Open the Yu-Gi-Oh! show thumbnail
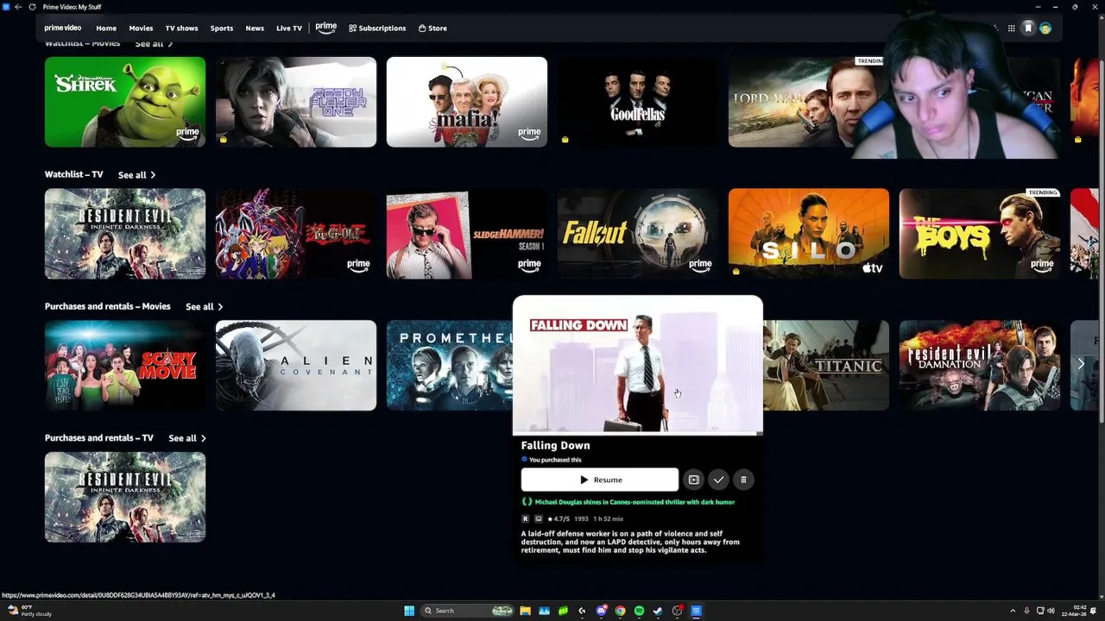The height and width of the screenshot is (621, 1105). (x=296, y=234)
